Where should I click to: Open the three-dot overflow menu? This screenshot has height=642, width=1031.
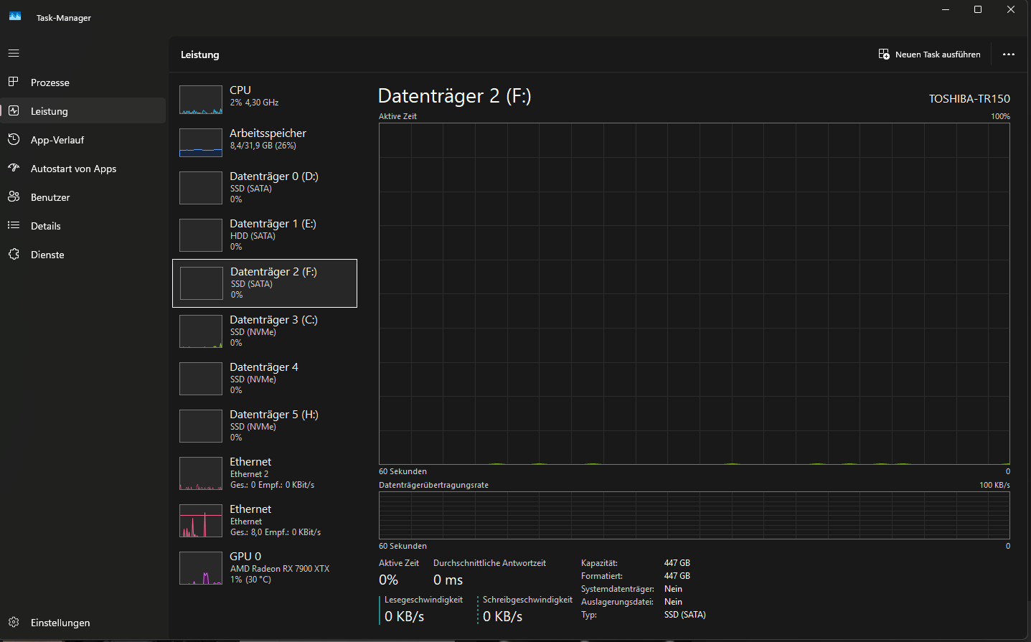pos(1008,54)
